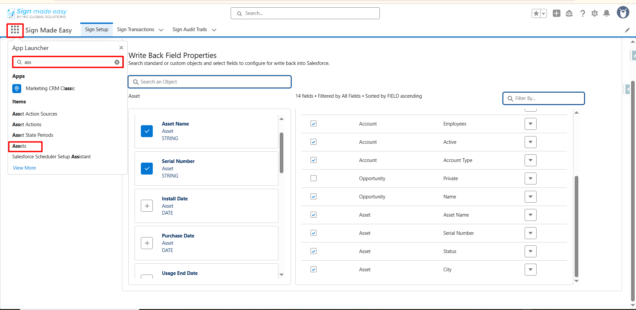This screenshot has height=310, width=636.
Task: Open the Salesforce Help question mark
Action: tap(582, 13)
